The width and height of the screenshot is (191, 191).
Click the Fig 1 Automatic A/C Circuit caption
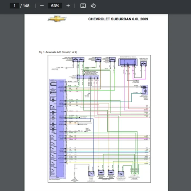[58, 52]
